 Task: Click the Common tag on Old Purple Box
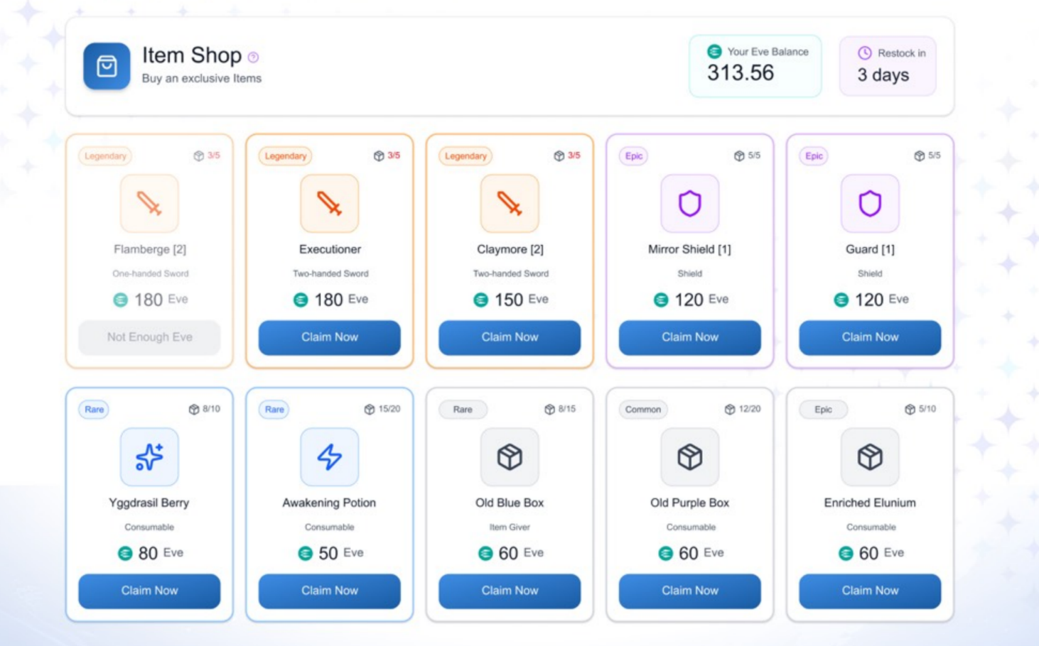[x=642, y=410]
